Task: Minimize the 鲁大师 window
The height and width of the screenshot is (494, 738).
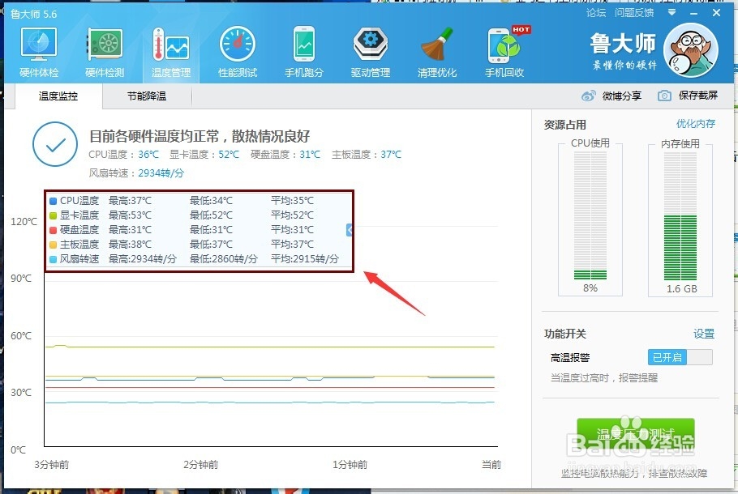Action: [693, 13]
